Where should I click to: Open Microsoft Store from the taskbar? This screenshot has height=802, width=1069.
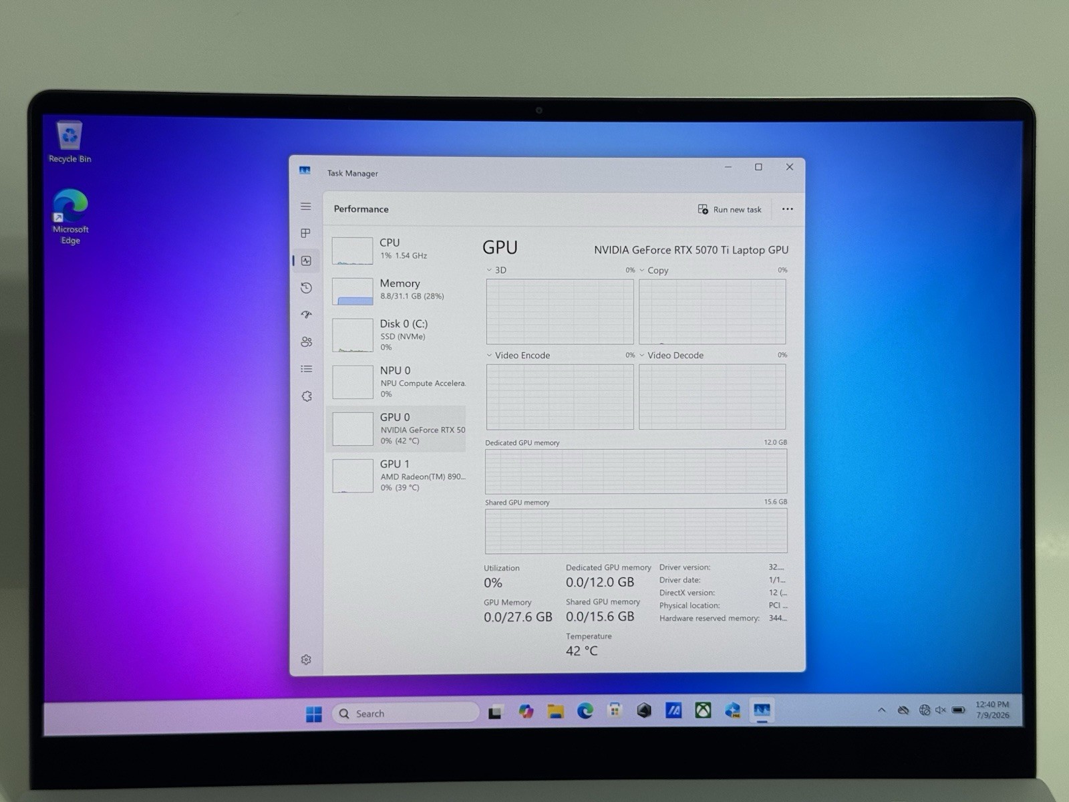point(615,710)
